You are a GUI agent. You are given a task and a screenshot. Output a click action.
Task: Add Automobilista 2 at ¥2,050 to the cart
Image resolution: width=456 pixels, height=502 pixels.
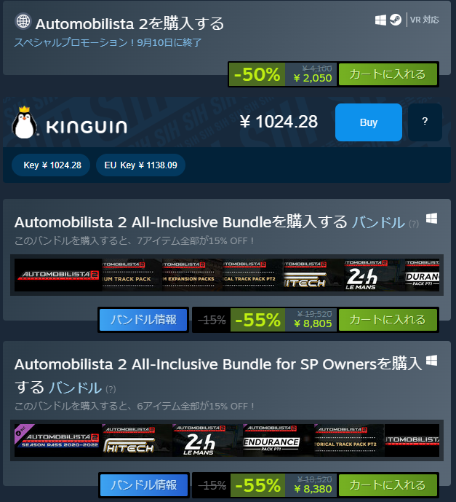click(x=388, y=74)
